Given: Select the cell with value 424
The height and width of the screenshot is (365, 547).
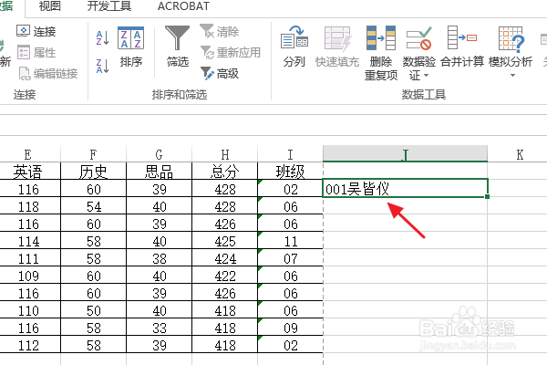Looking at the screenshot, I should (x=225, y=257).
